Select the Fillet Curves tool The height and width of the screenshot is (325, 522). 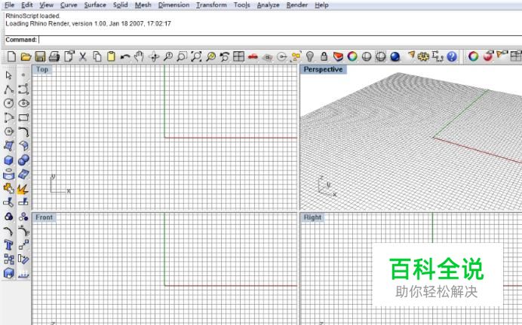(x=23, y=132)
